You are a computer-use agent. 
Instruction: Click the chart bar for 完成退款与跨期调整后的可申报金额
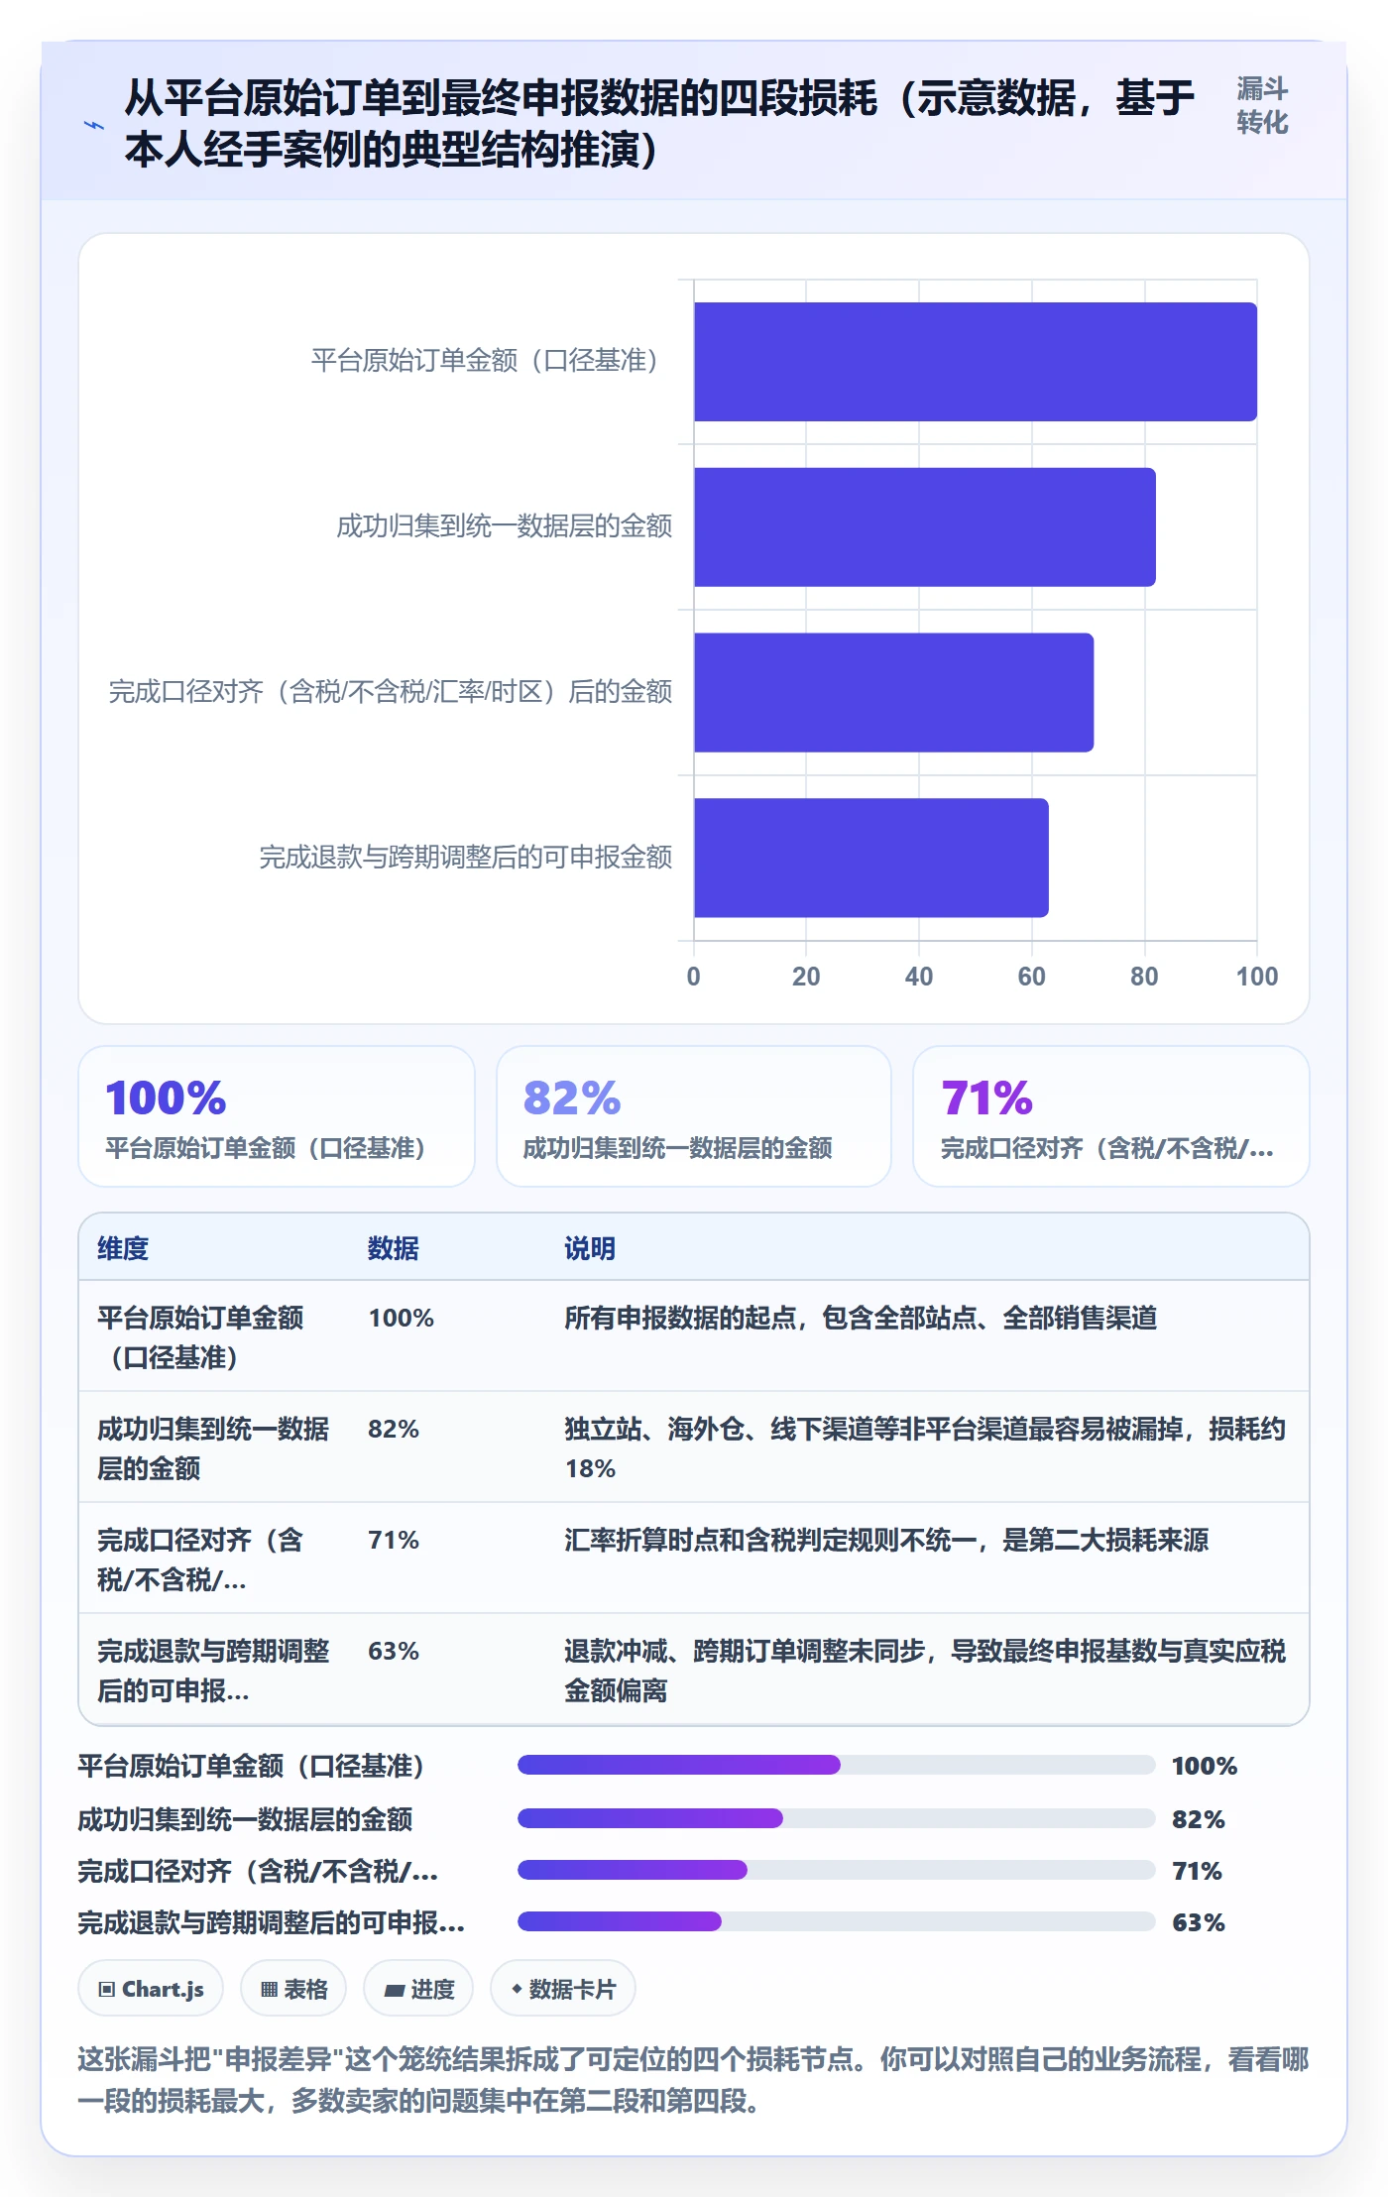pyautogui.click(x=871, y=858)
